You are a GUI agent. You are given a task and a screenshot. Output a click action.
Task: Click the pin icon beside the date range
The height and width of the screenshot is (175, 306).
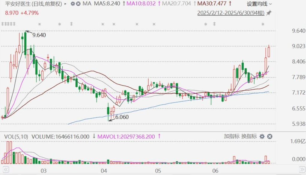[269, 13]
